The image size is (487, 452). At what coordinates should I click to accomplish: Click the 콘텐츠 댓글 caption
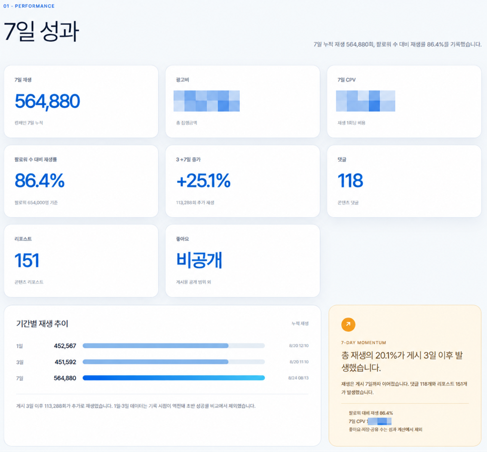[348, 202]
